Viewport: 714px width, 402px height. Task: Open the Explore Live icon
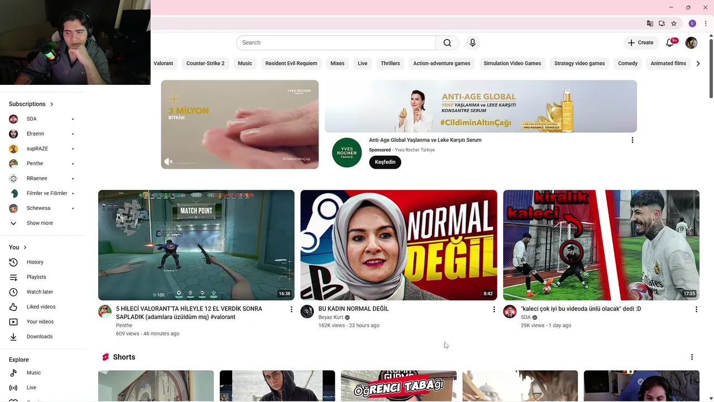pos(13,387)
